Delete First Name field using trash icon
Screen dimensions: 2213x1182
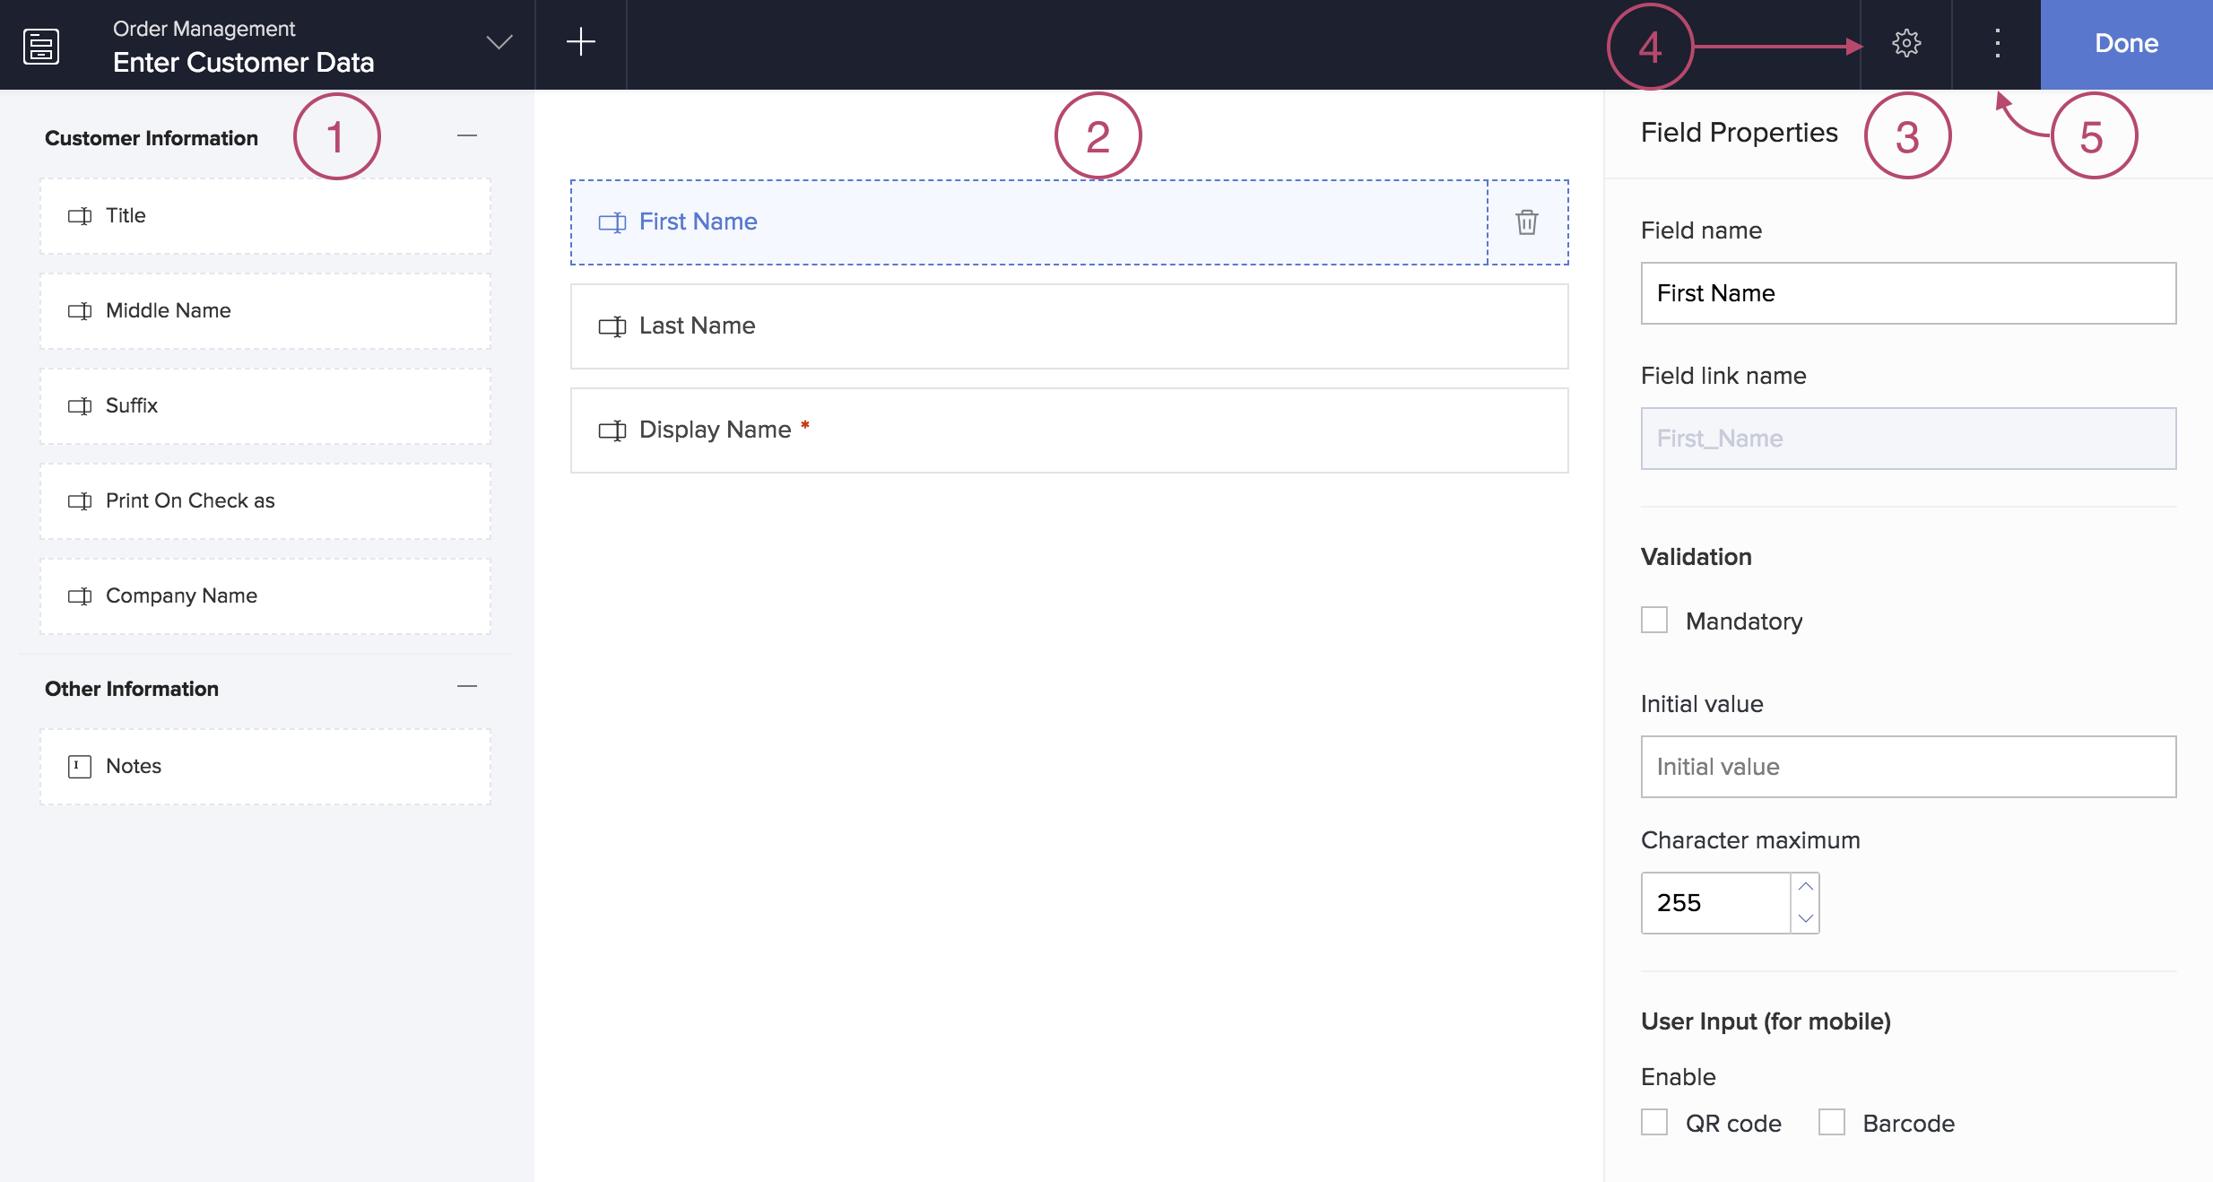pos(1527,222)
